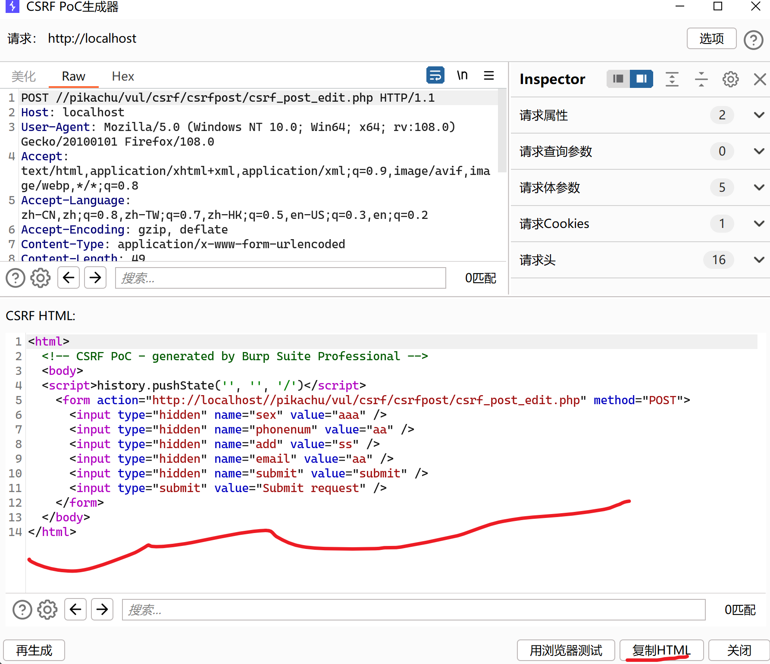770x664 pixels.
Task: Open help icon next to 选项 button
Action: [753, 40]
